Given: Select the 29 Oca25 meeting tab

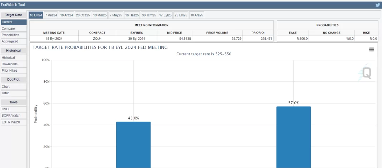Looking at the screenshot, I should (83, 15).
